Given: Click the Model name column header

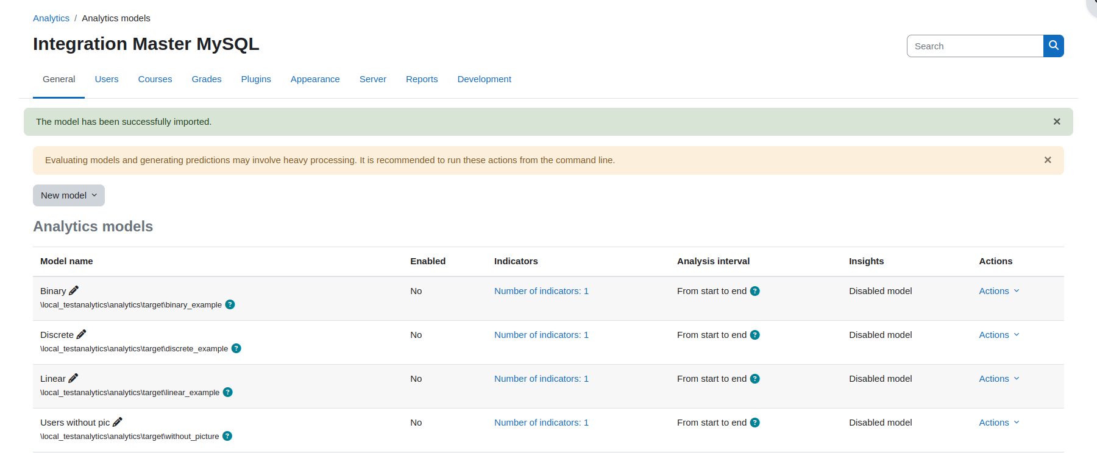Looking at the screenshot, I should [66, 261].
